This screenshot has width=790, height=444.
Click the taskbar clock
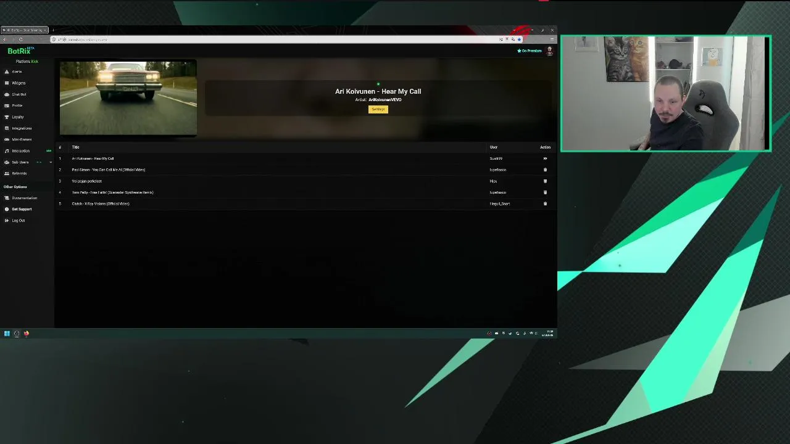[x=547, y=334]
